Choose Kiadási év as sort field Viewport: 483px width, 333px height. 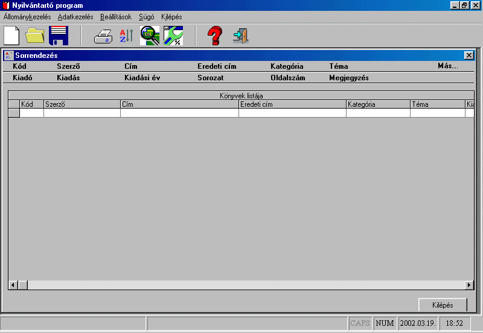pos(142,78)
